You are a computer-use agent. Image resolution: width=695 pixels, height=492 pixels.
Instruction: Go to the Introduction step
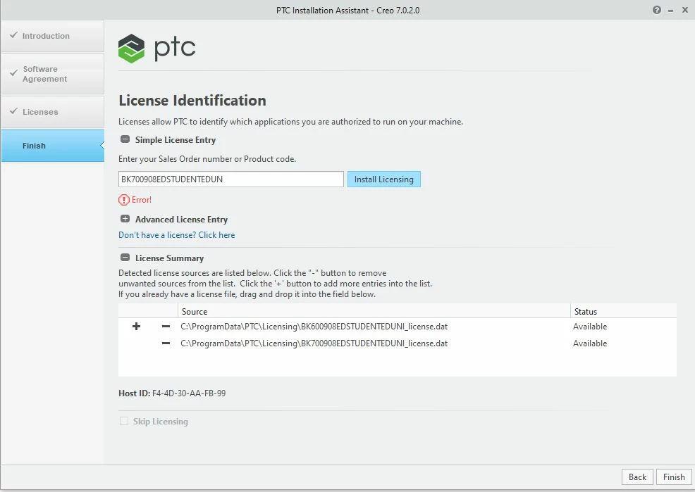click(52, 36)
